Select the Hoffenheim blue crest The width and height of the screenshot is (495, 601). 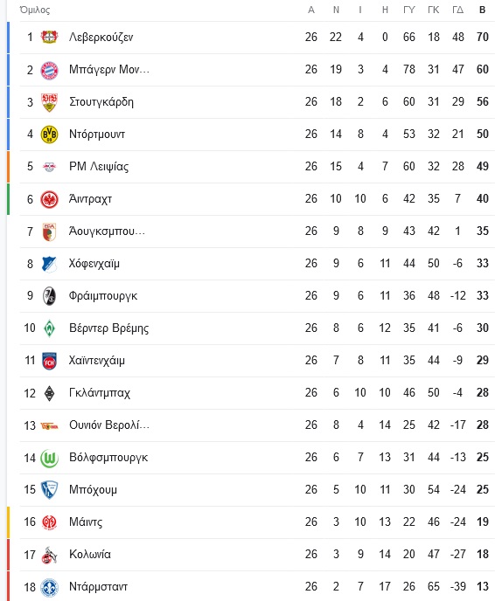[49, 264]
